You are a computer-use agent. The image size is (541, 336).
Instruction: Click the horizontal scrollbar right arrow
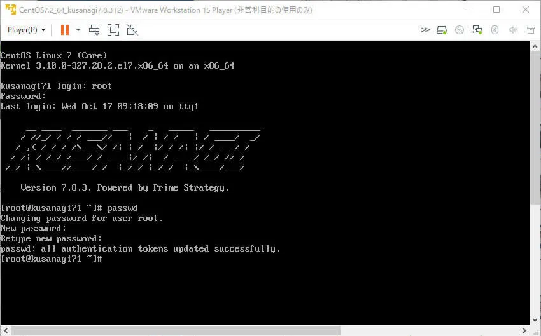(x=524, y=330)
